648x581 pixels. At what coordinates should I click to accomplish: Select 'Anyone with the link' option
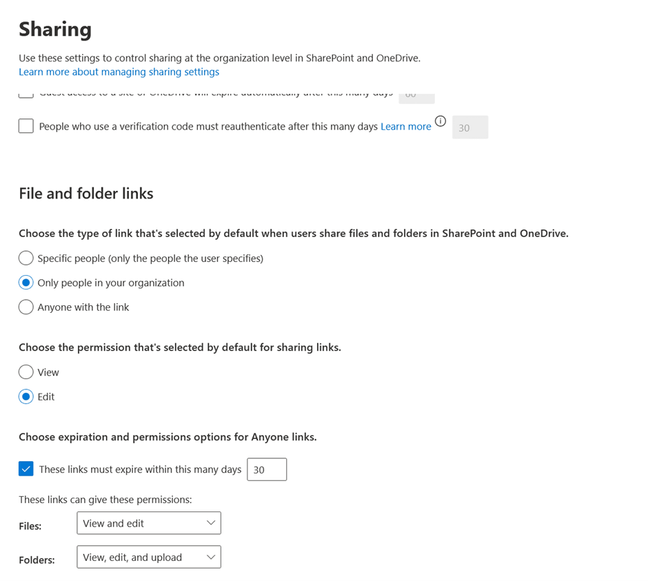point(26,307)
